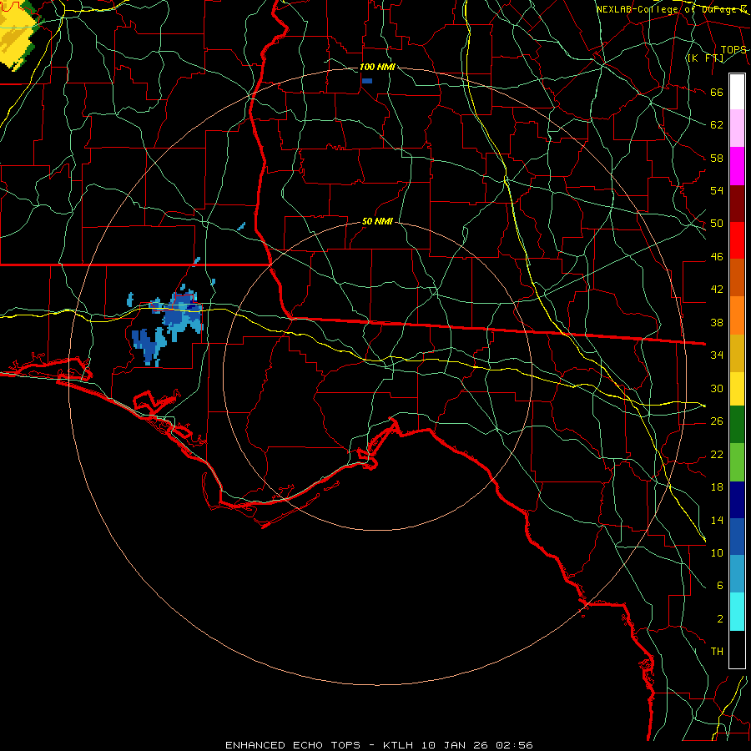Click the dark red swatch below 54
Viewport: 751px width, 751px height.
[737, 203]
